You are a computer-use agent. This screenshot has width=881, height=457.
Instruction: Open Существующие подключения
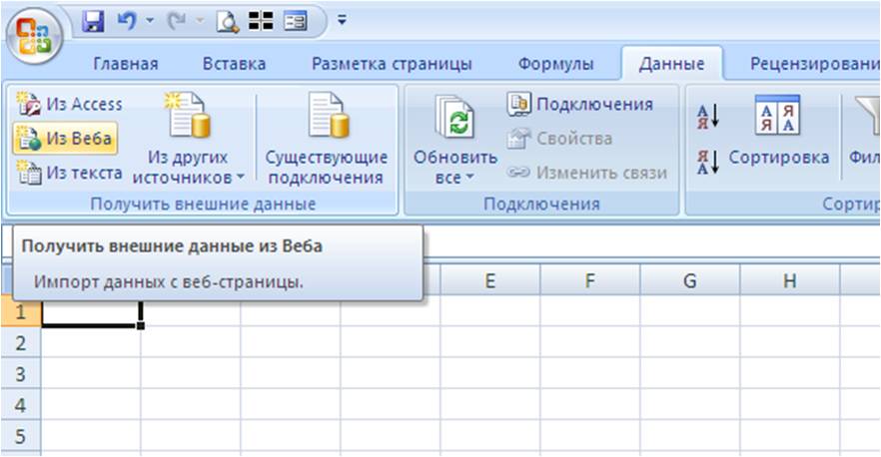327,139
